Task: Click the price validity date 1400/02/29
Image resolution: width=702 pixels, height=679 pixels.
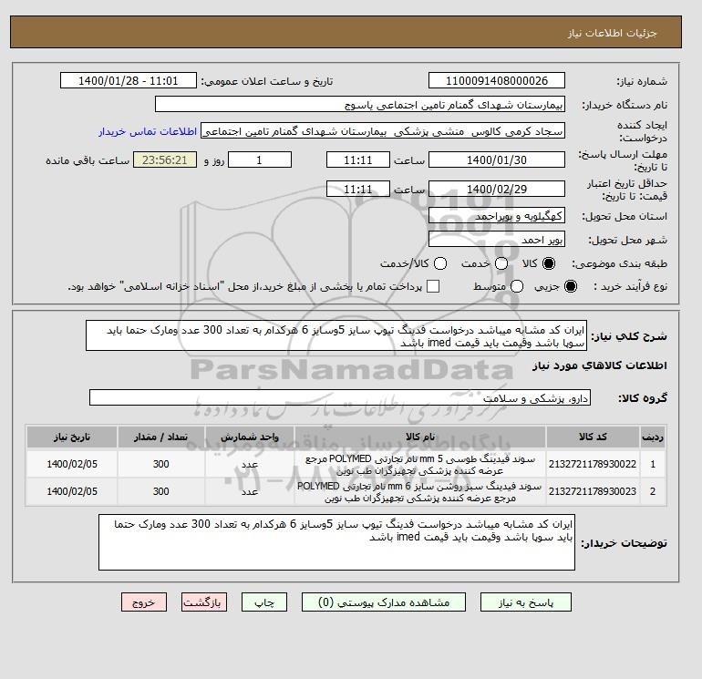Action: click(x=497, y=189)
